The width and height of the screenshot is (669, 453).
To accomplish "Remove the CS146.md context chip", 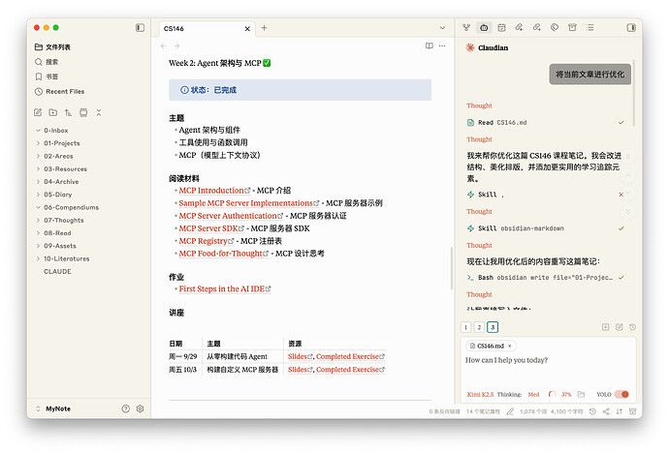I will (509, 346).
